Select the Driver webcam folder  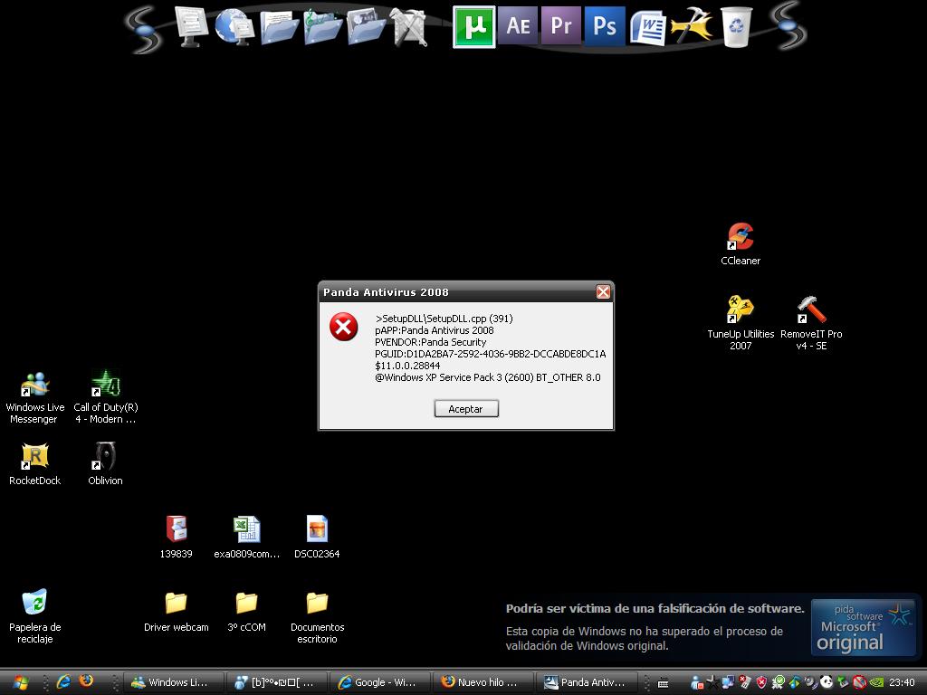click(x=177, y=613)
